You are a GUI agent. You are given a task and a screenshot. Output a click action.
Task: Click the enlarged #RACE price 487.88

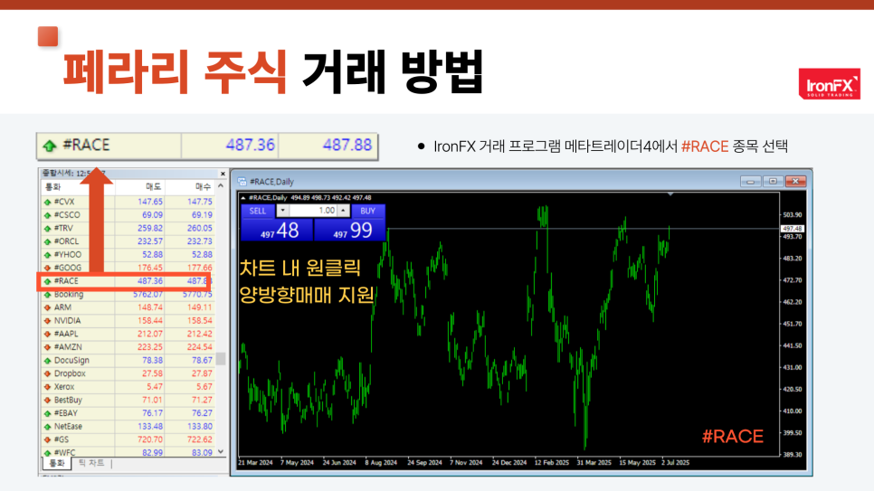pyautogui.click(x=347, y=146)
